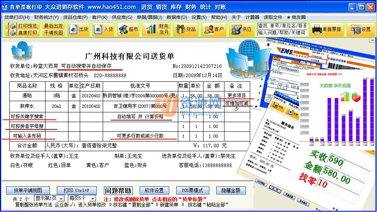Open the 供应 suppliers icon
Screen dimensions: 377x212
pyautogui.click(x=242, y=29)
